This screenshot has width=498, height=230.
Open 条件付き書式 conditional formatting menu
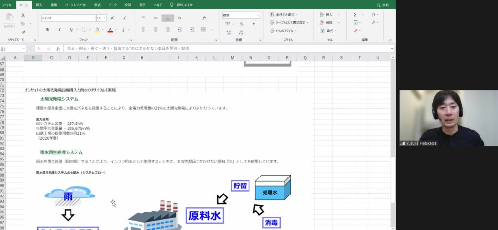click(284, 14)
